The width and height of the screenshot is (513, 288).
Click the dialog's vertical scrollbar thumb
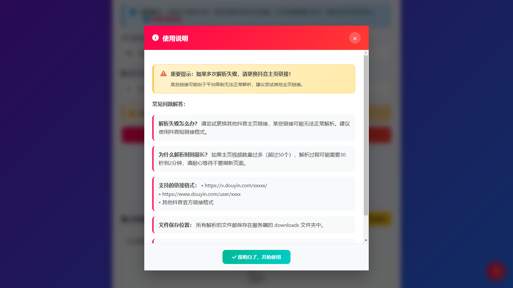coord(366,135)
